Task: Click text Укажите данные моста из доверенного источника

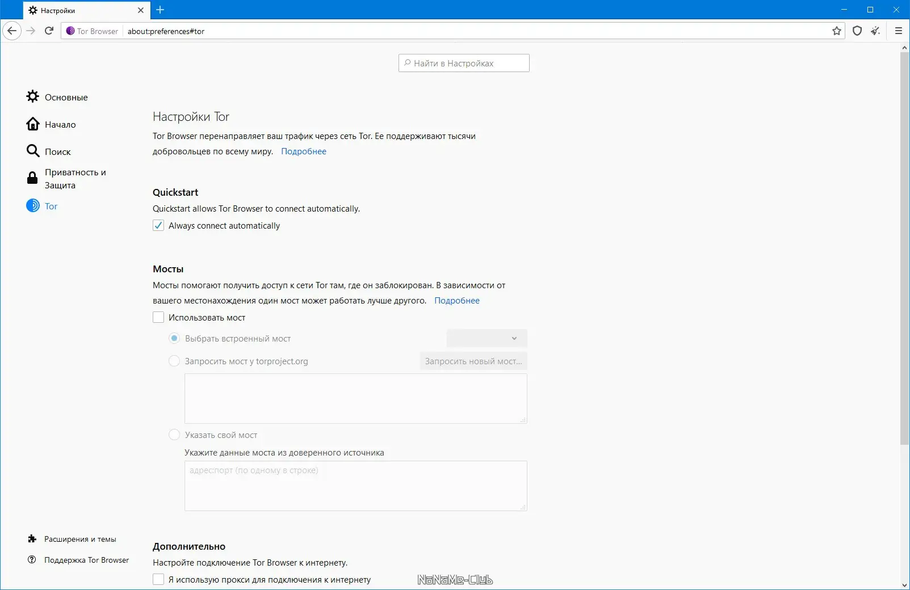Action: click(284, 453)
